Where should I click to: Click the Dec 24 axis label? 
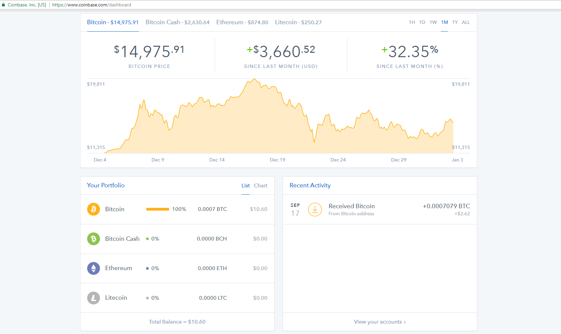[338, 160]
